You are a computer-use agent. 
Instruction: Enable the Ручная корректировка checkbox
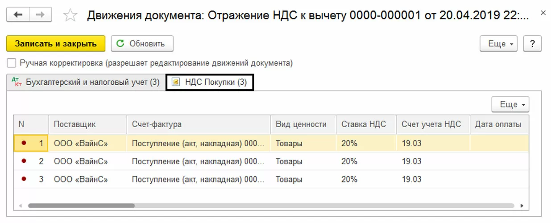12,63
